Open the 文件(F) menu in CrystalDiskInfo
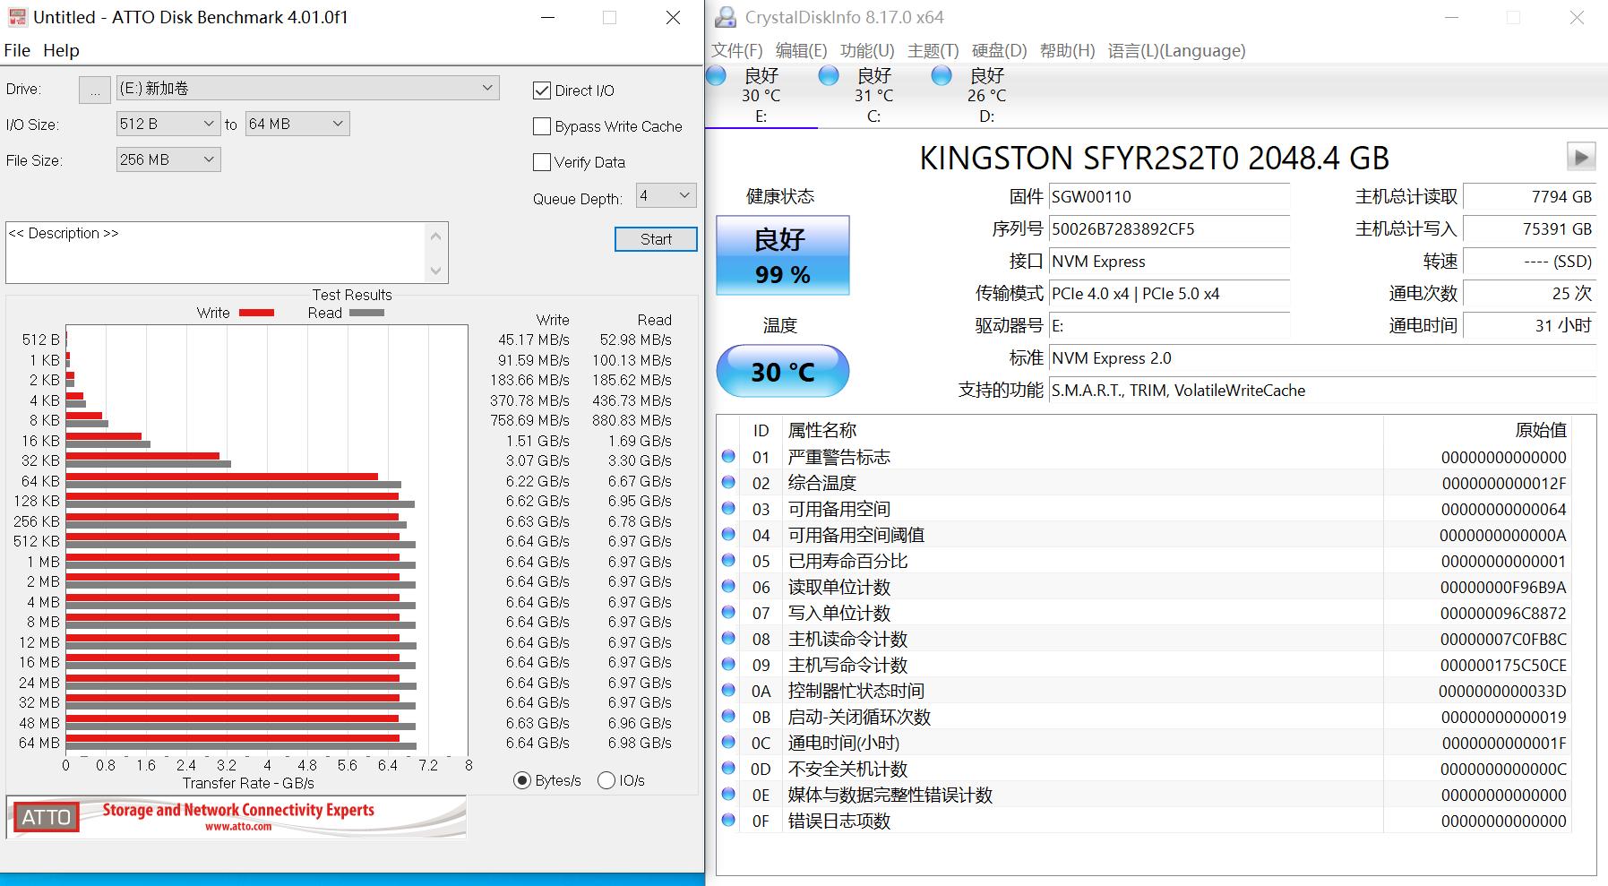This screenshot has width=1608, height=886. tap(737, 50)
